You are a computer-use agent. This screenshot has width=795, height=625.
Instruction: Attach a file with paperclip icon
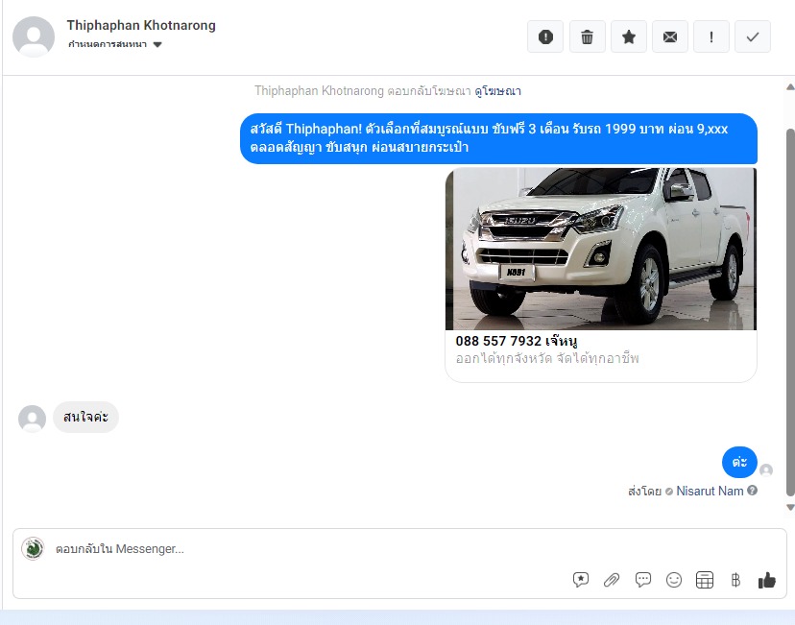(612, 579)
